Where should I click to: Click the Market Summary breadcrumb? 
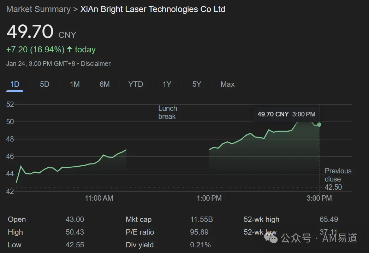38,9
